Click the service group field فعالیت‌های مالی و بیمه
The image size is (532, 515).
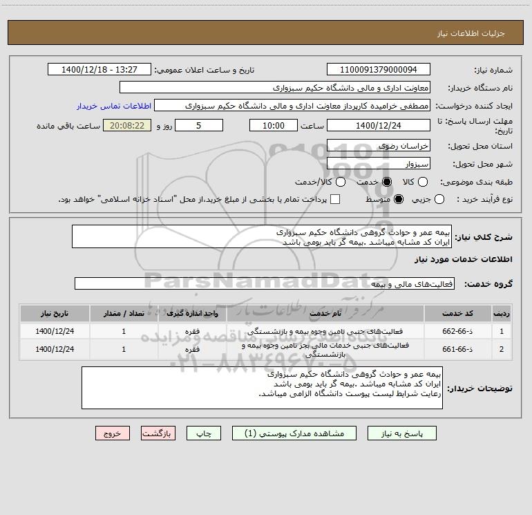(265, 283)
